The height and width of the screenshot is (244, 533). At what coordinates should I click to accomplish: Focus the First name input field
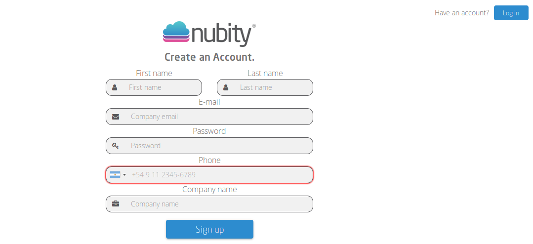154,87
